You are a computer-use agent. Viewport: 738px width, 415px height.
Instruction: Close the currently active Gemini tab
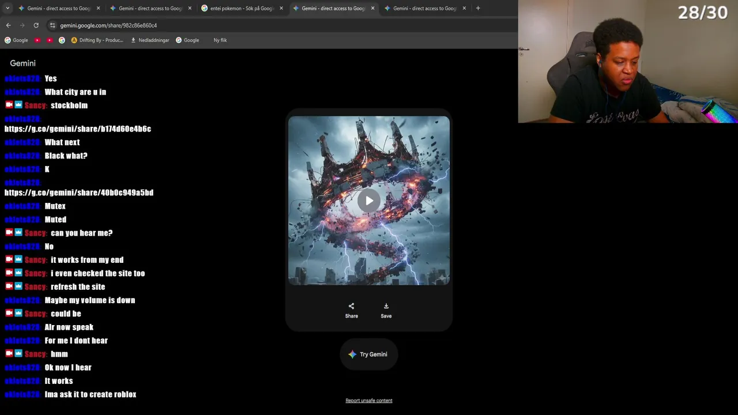point(372,8)
